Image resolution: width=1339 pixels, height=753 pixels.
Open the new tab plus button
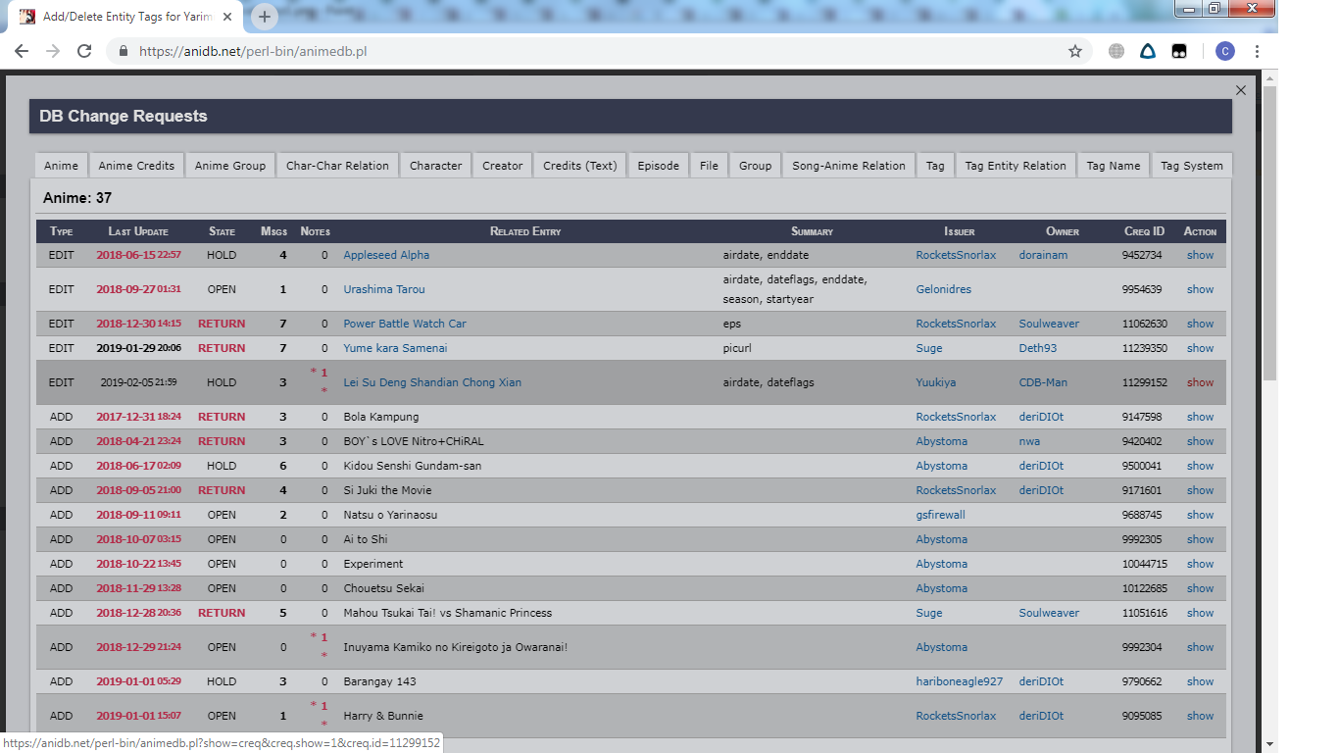265,17
